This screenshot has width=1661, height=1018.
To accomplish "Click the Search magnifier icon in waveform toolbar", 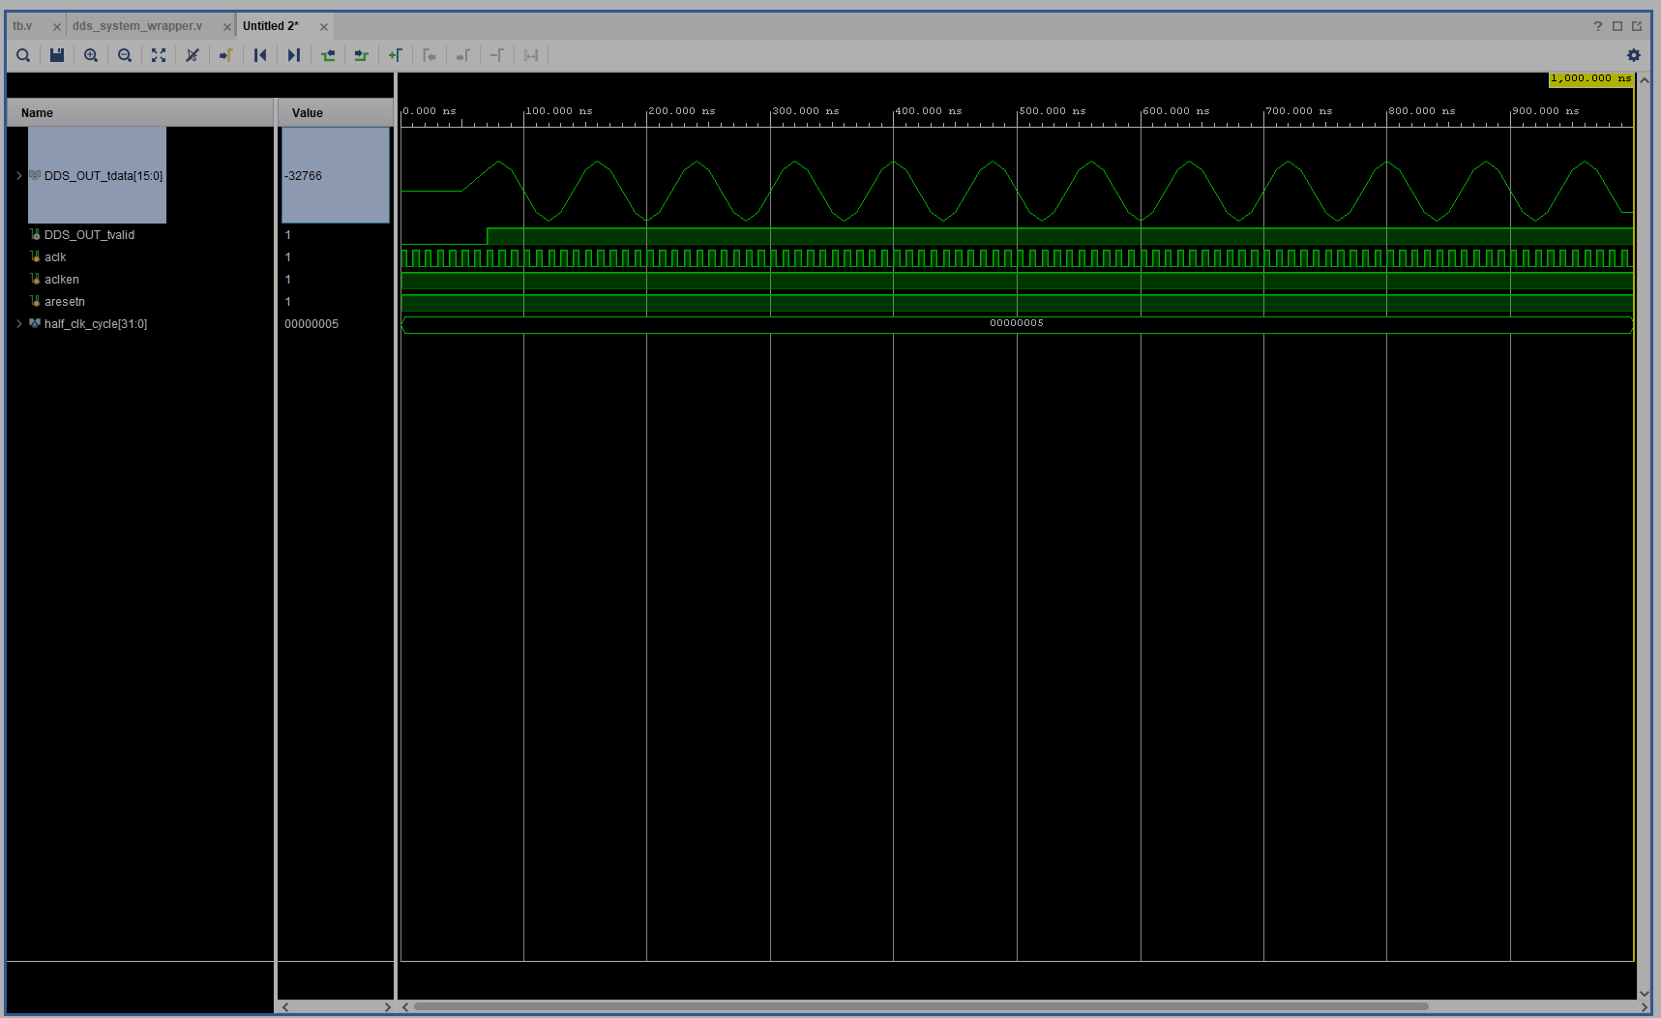I will (23, 55).
